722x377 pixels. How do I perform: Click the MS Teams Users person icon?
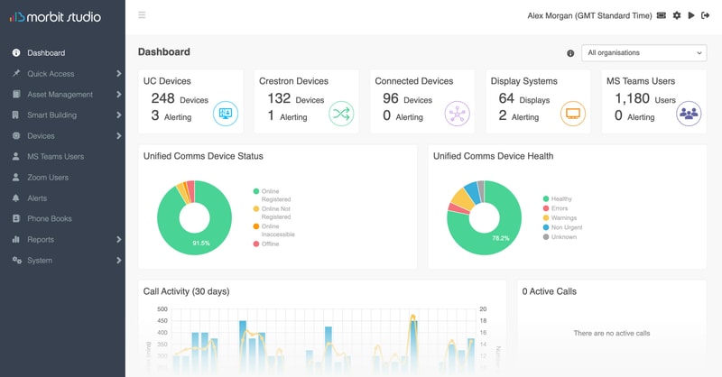pyautogui.click(x=15, y=156)
